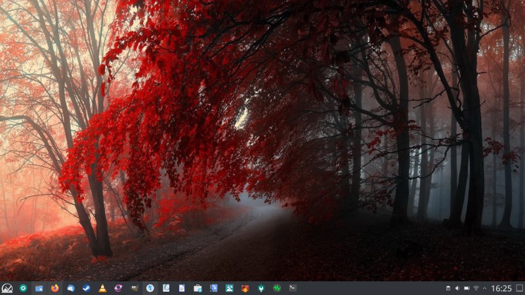This screenshot has width=525, height=295.
Task: Open the software store briefcase icon
Action: [198, 288]
